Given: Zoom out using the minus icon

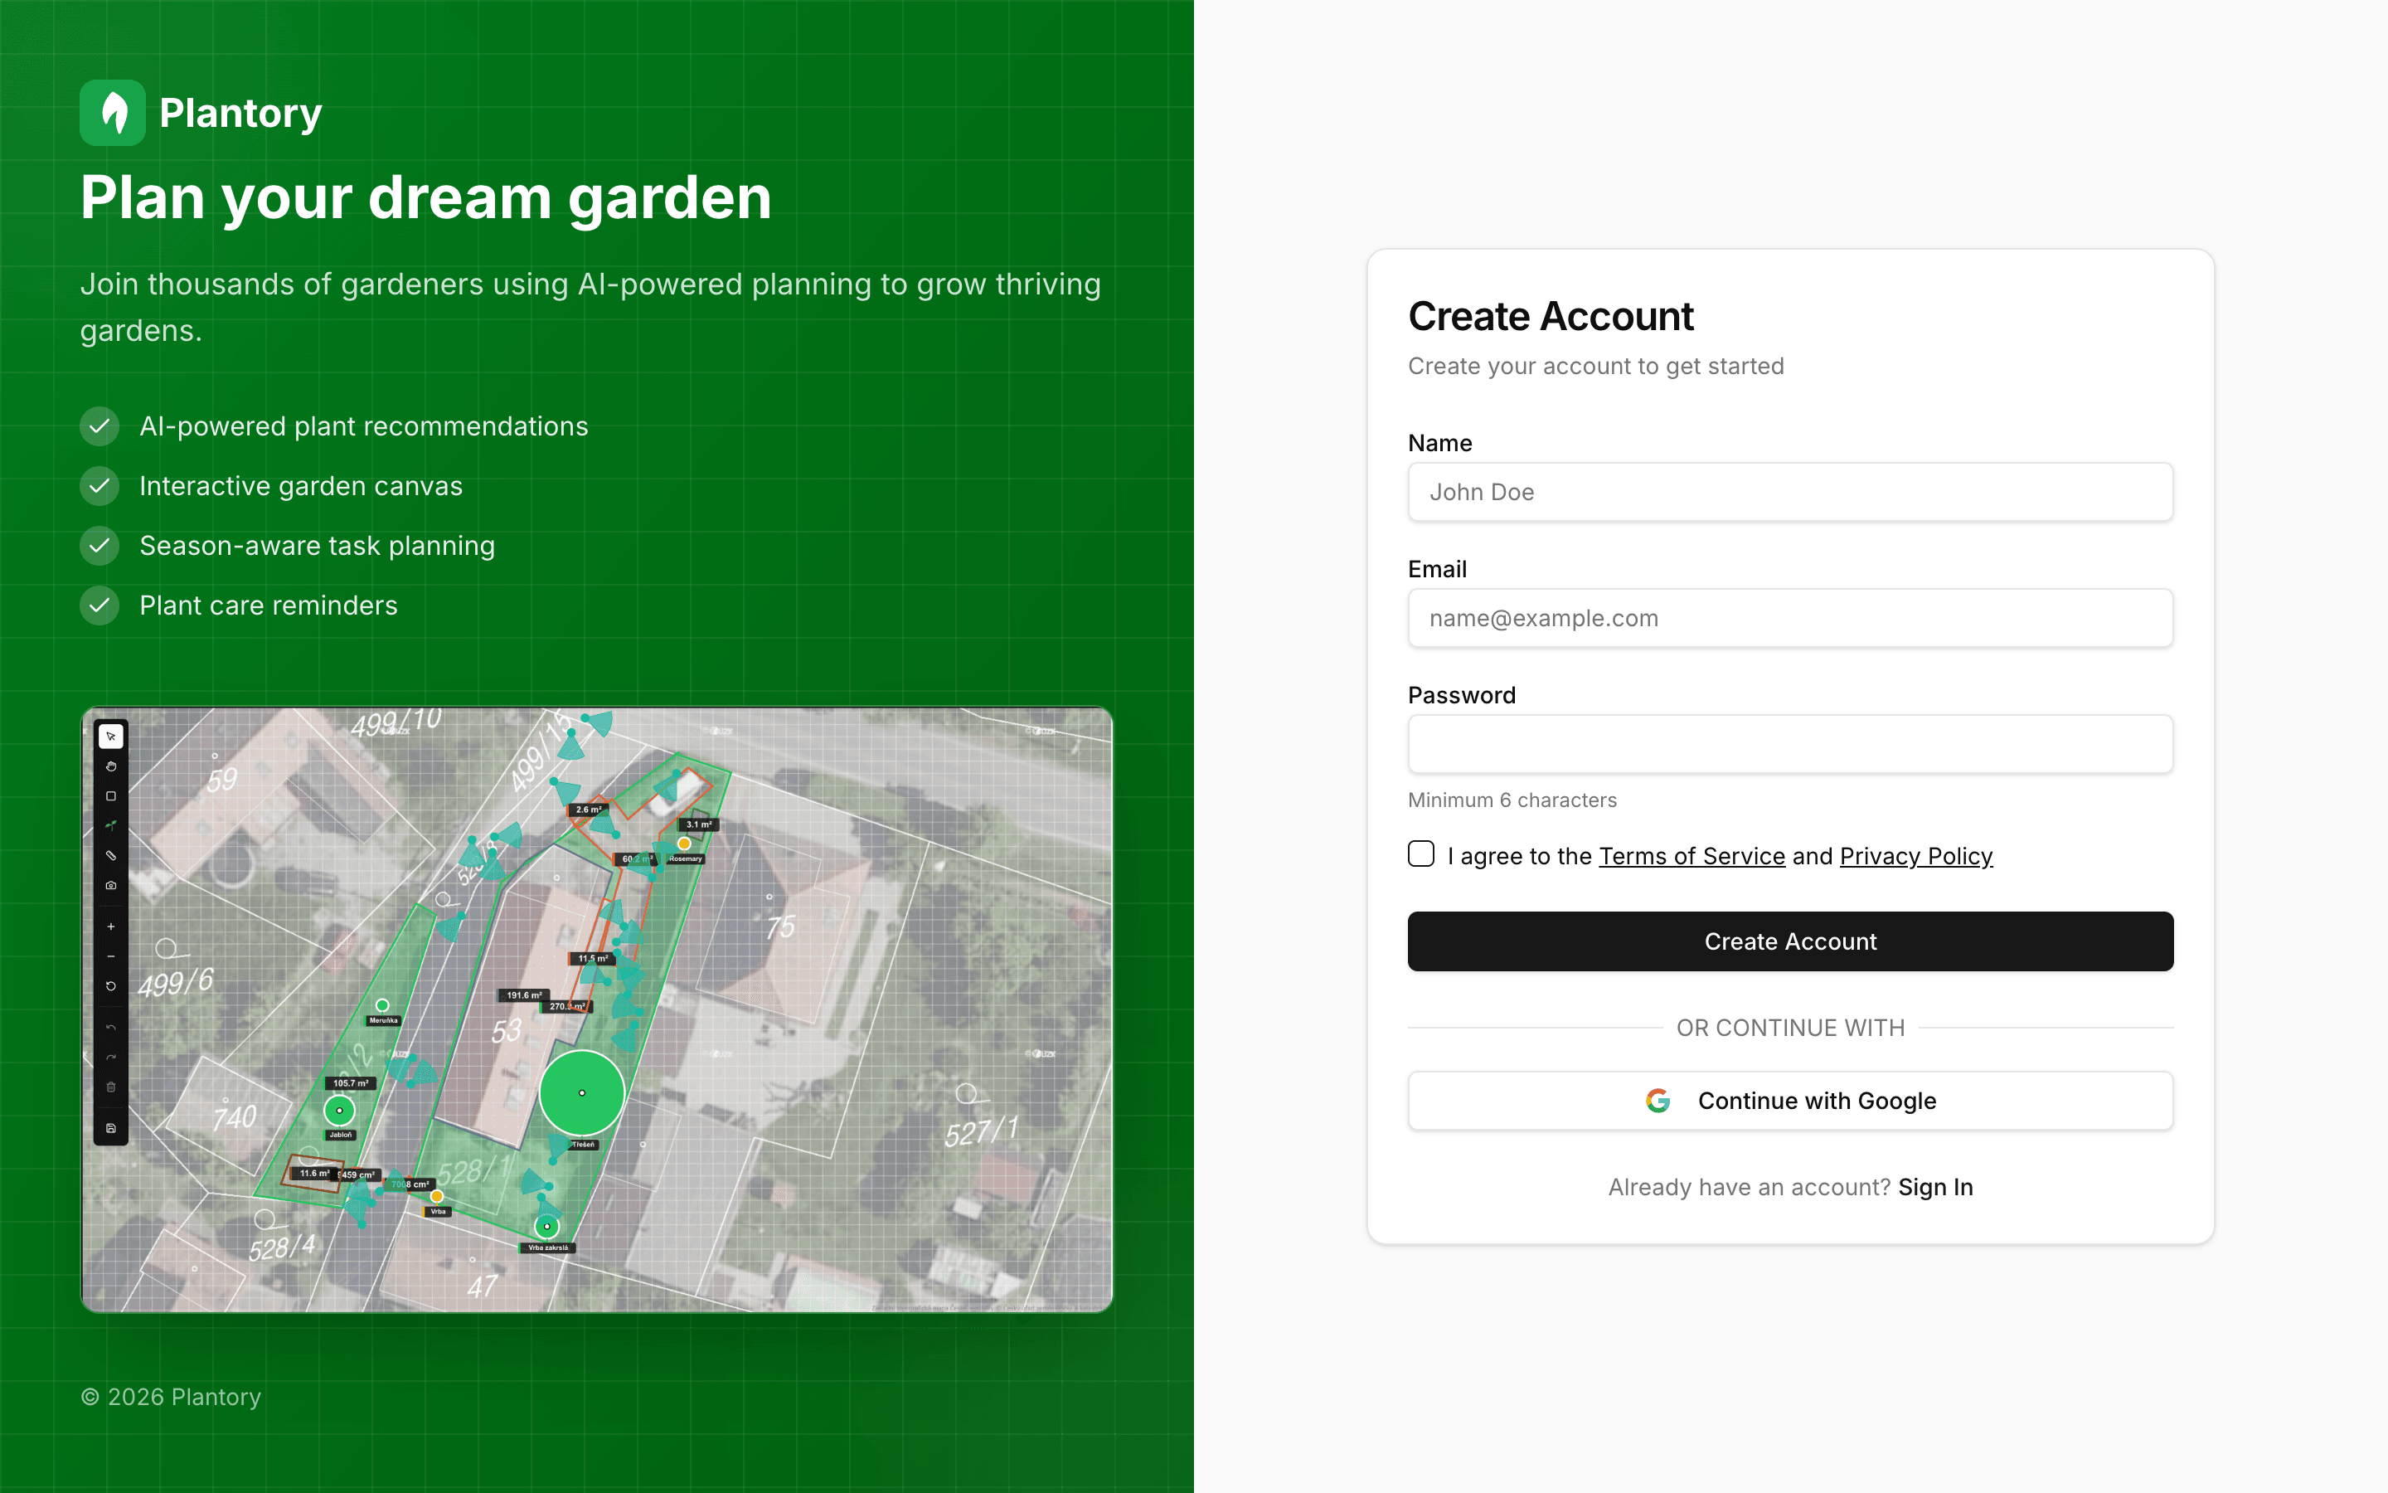Looking at the screenshot, I should (x=110, y=956).
